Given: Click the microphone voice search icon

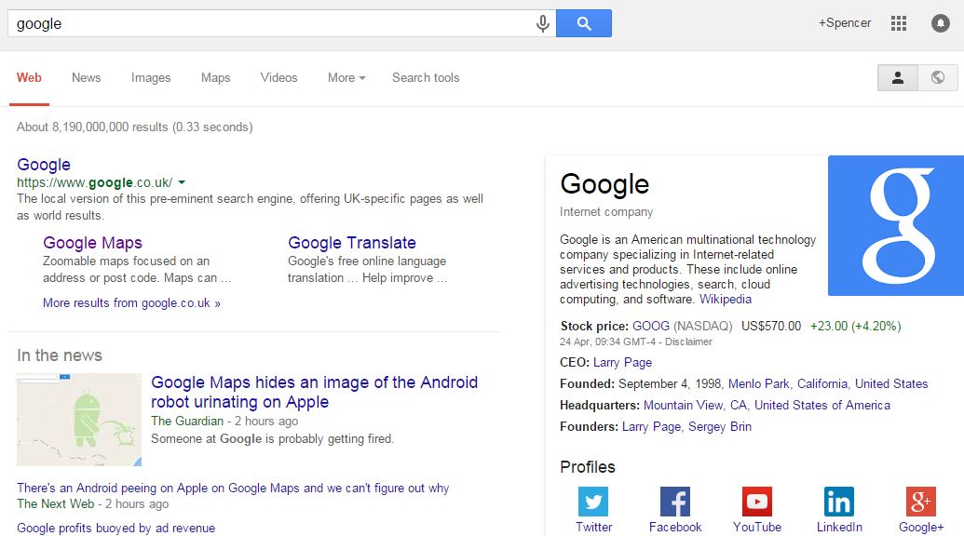Looking at the screenshot, I should [543, 24].
